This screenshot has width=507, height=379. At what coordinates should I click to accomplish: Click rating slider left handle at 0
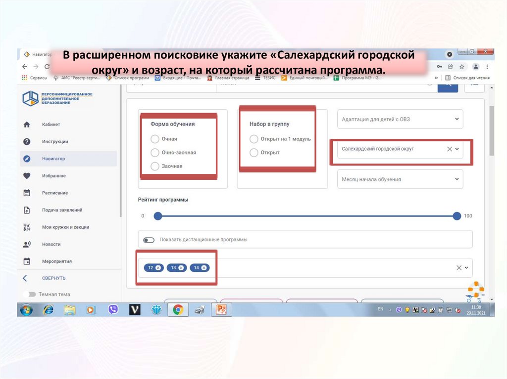point(158,216)
